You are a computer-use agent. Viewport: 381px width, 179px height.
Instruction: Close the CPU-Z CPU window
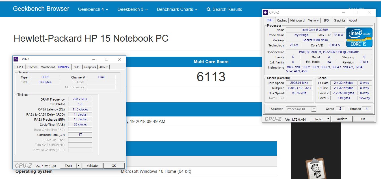pyautogui.click(x=369, y=12)
